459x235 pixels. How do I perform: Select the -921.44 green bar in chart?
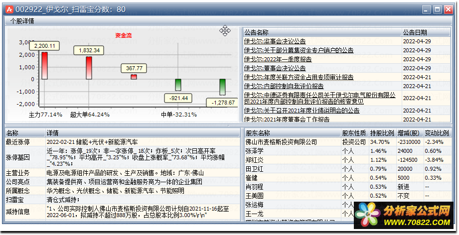(x=178, y=85)
